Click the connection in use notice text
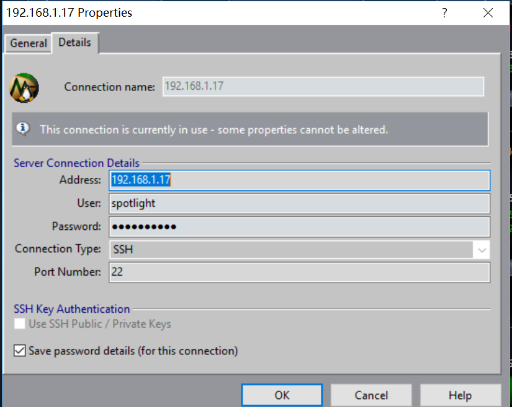Image resolution: width=512 pixels, height=407 pixels. [214, 129]
